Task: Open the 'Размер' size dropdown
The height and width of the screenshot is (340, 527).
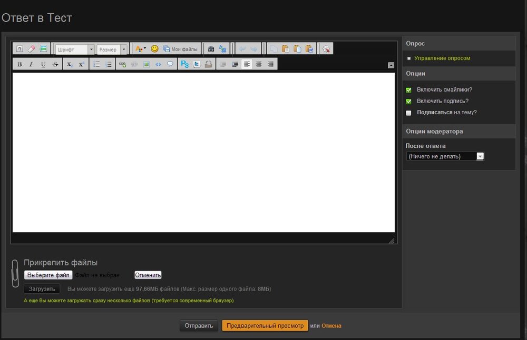Action: tap(112, 49)
